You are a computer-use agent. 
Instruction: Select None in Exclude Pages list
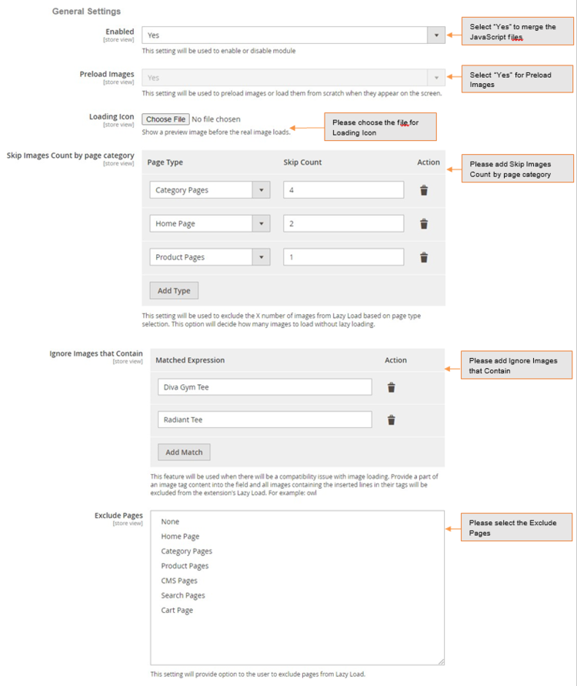[170, 522]
